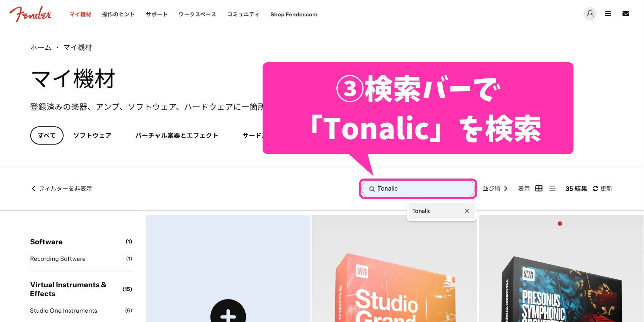Click the ホーム breadcrumb link

pyautogui.click(x=41, y=48)
